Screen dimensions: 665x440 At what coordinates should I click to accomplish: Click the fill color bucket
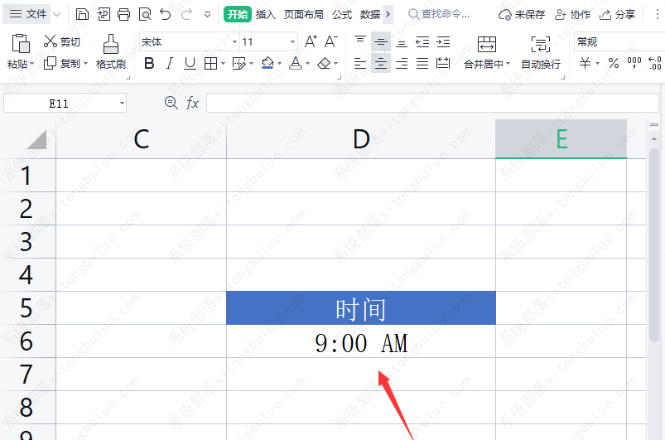tap(267, 64)
